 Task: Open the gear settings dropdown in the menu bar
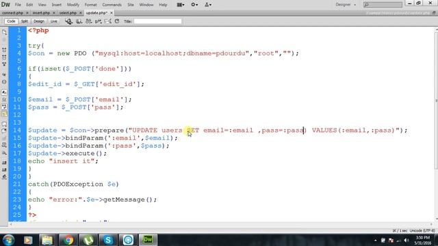tap(194, 5)
